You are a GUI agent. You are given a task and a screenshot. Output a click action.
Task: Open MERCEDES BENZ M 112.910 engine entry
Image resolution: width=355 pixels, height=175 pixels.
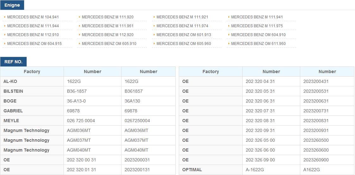(x=33, y=34)
